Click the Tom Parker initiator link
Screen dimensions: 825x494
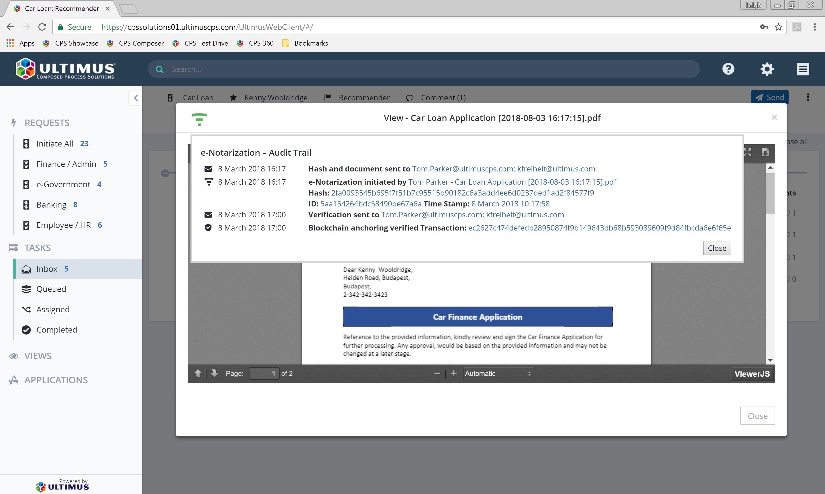click(x=428, y=182)
